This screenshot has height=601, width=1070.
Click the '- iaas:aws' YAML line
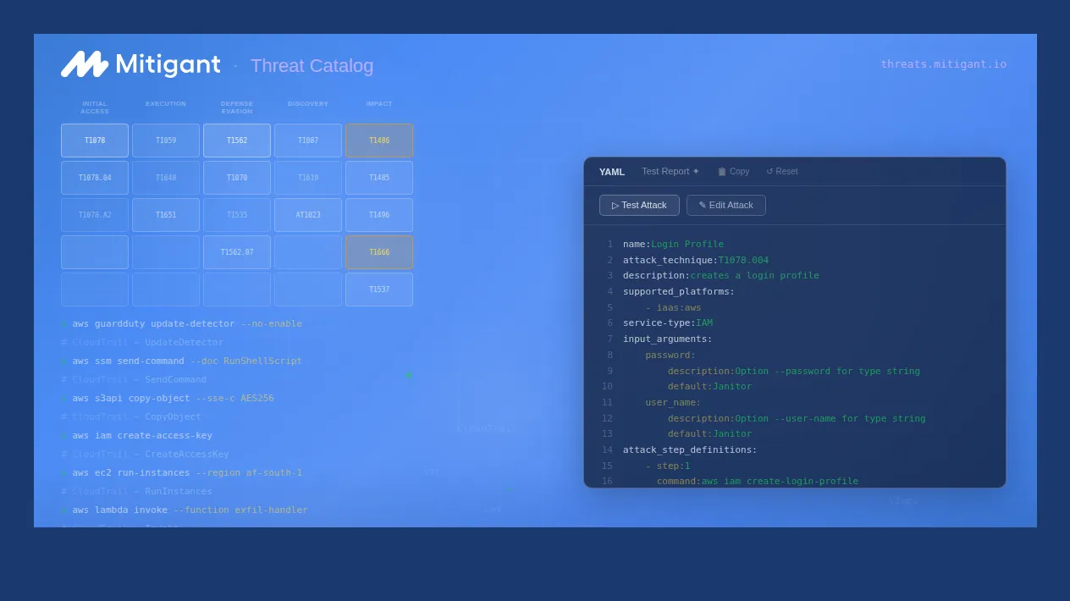click(673, 307)
